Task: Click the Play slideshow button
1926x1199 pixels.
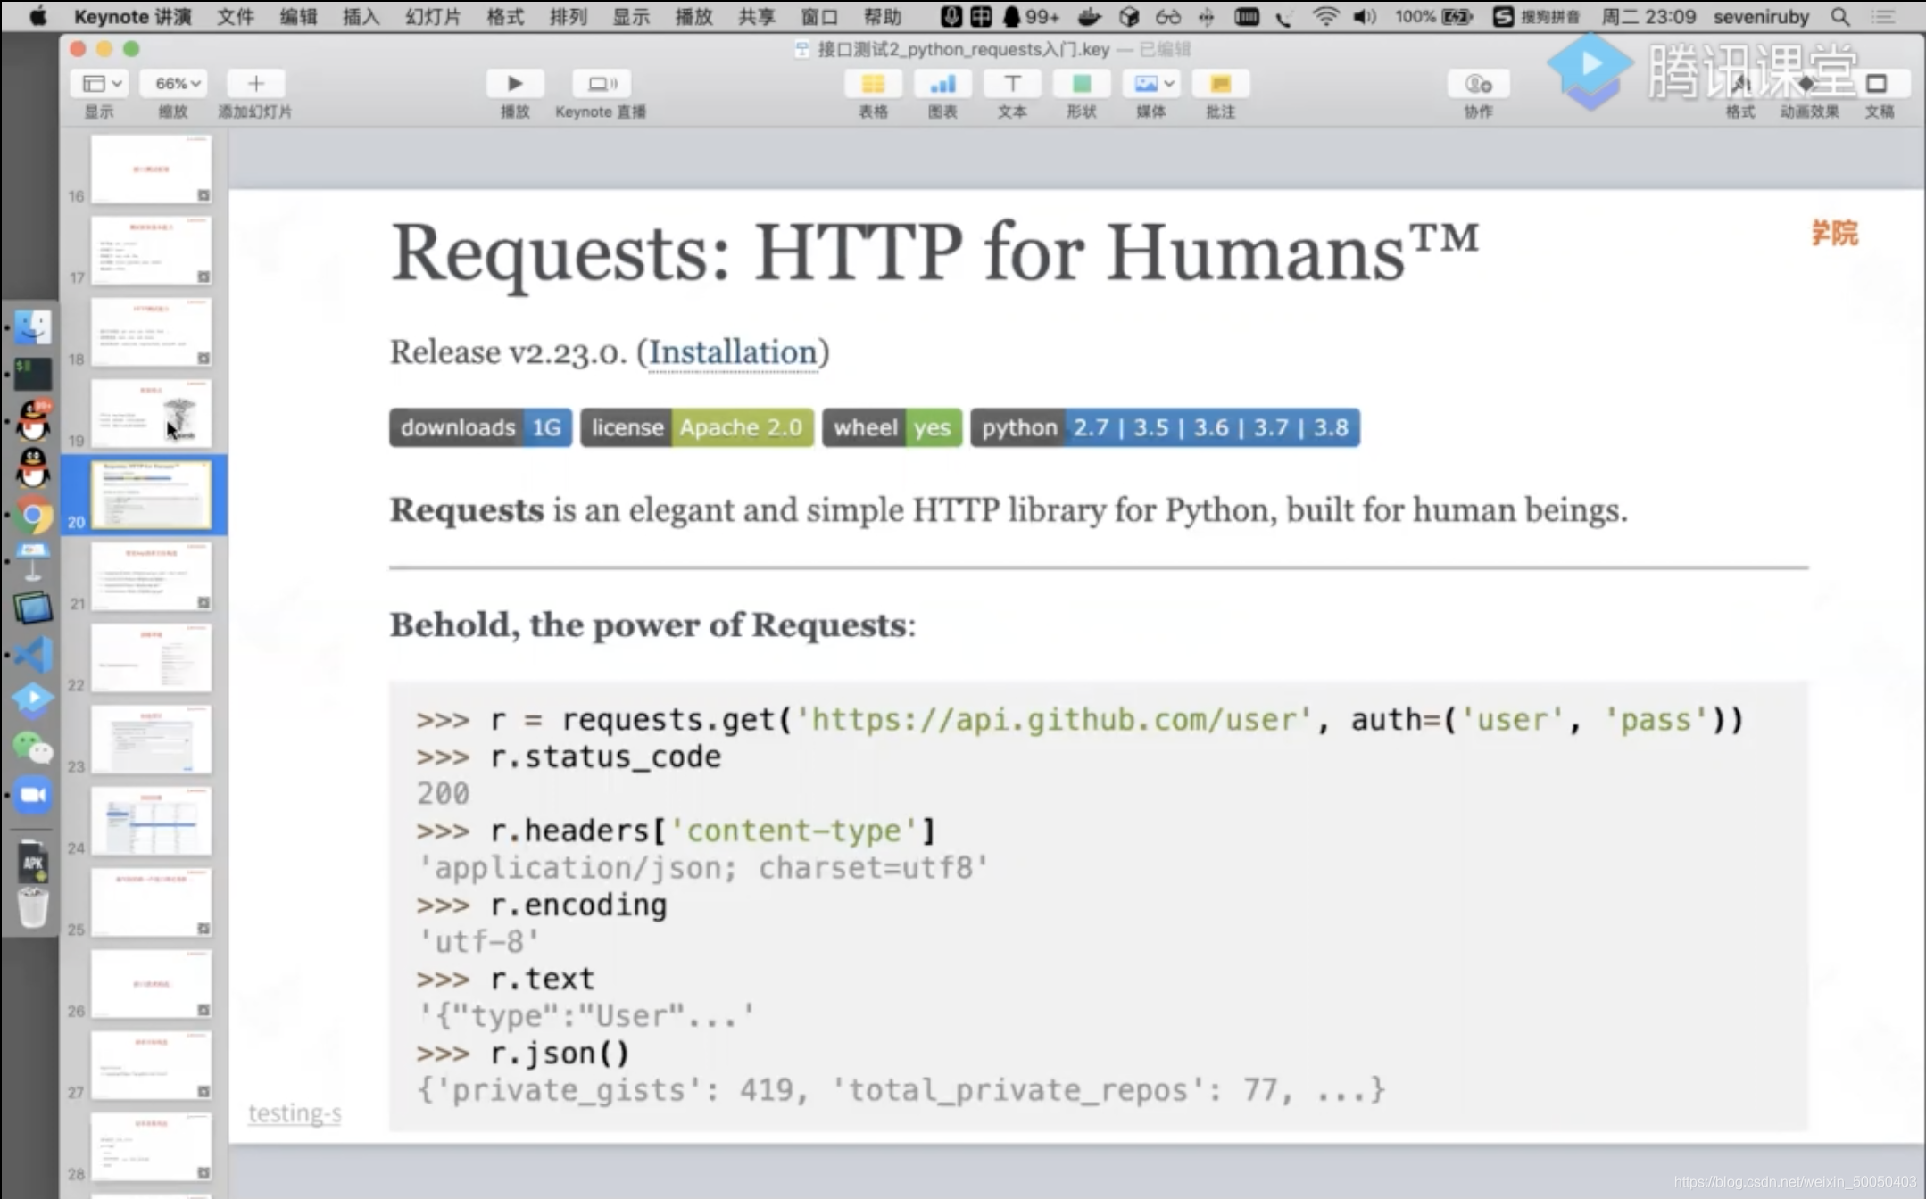Action: click(514, 84)
